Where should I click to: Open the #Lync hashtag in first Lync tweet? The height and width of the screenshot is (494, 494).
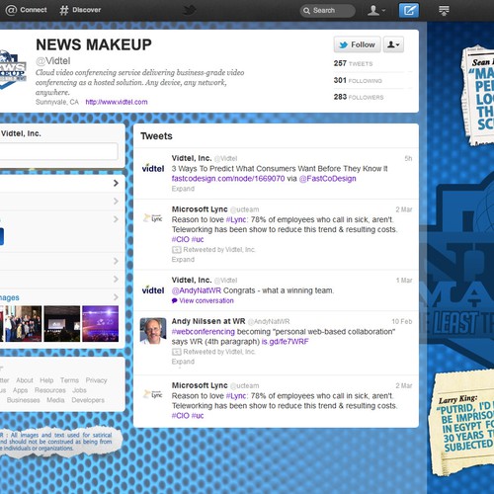coord(236,219)
